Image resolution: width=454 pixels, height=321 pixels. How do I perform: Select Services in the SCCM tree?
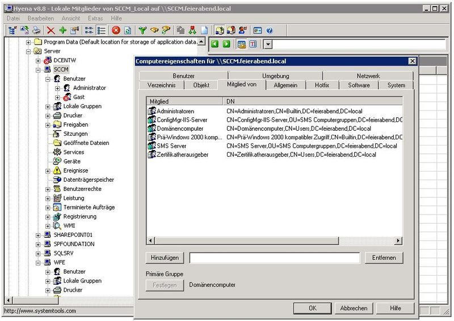74,152
